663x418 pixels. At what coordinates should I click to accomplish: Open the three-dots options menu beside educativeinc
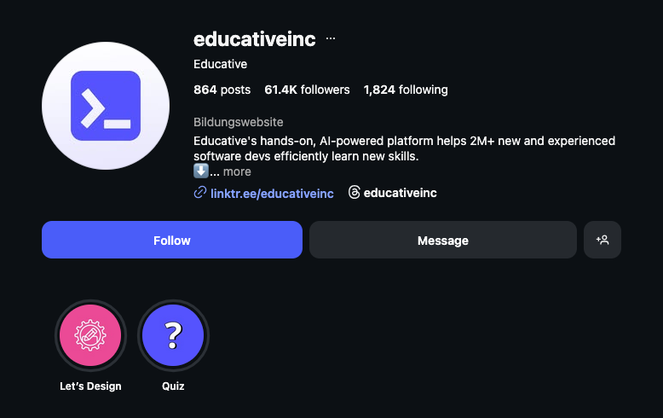[x=331, y=39]
